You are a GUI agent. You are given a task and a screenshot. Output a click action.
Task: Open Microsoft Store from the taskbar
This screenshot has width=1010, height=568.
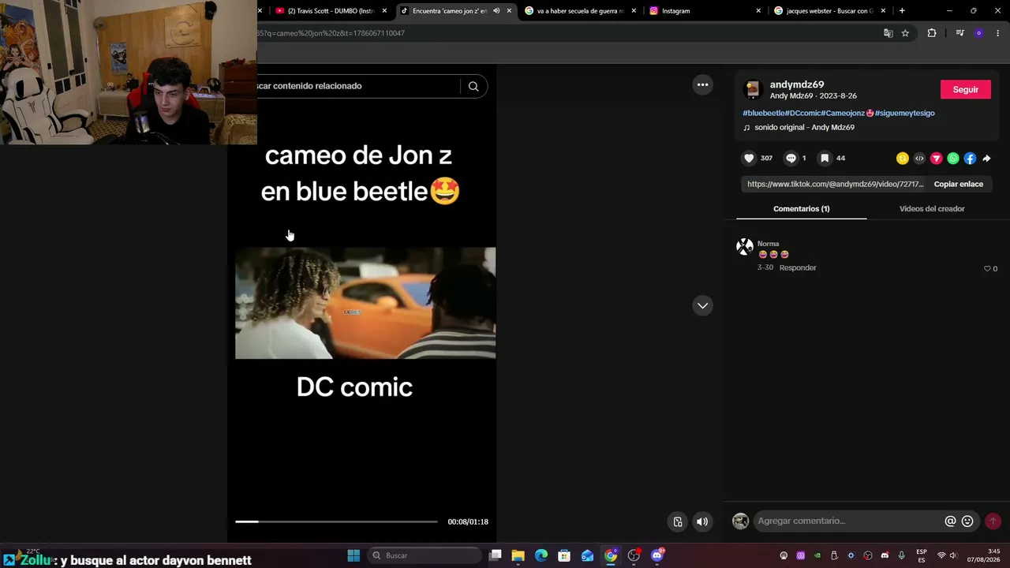pyautogui.click(x=564, y=555)
